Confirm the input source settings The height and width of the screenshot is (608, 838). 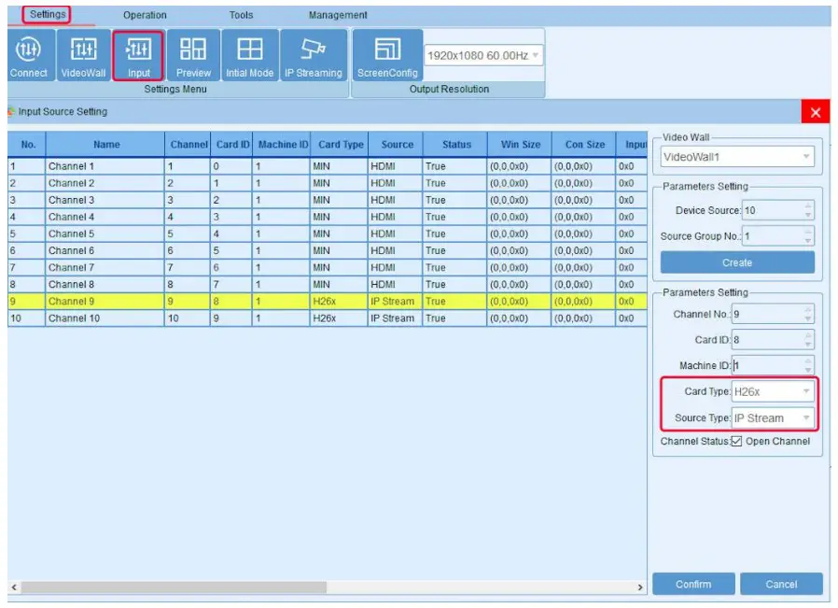coord(692,583)
